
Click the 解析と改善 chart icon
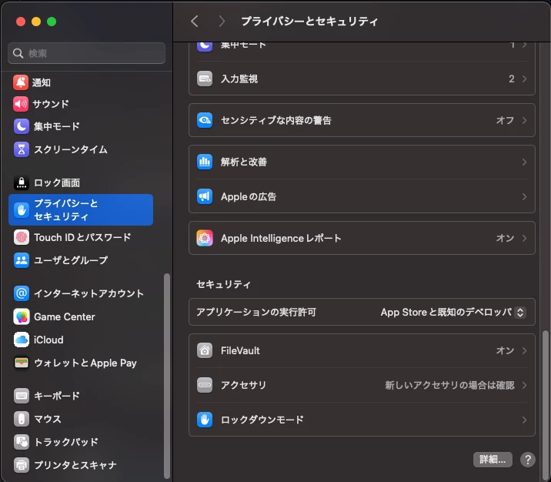pos(205,162)
